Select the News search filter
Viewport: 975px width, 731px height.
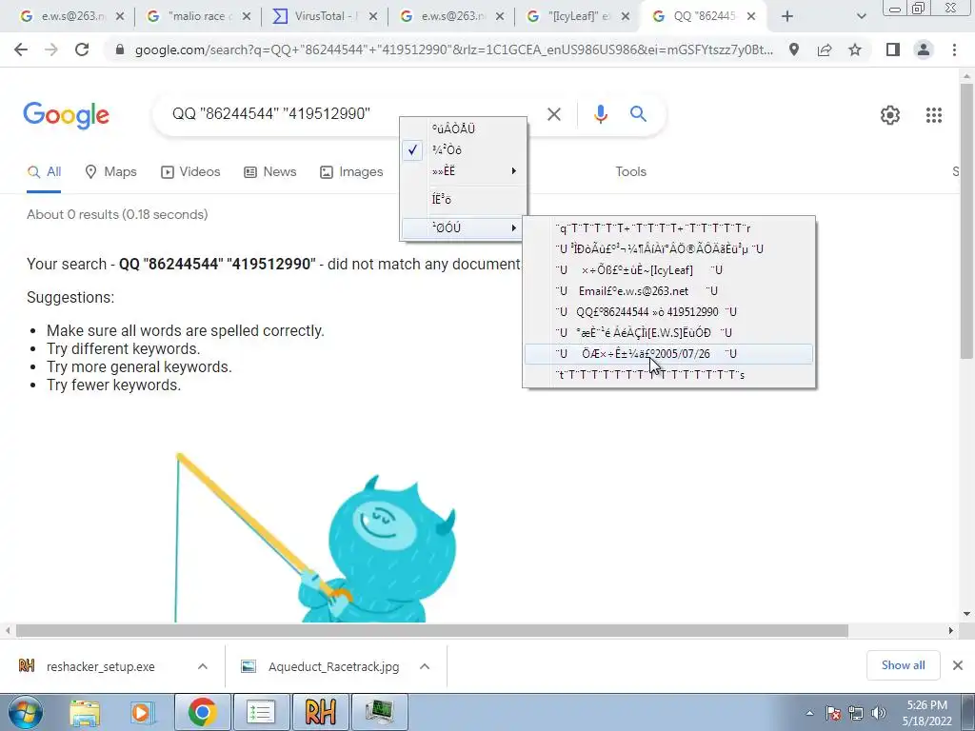269,172
